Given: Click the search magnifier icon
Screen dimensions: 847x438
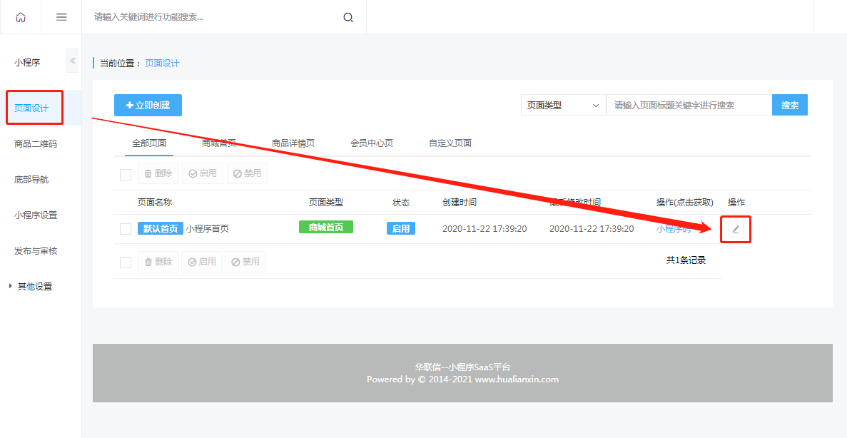Looking at the screenshot, I should click(x=348, y=17).
